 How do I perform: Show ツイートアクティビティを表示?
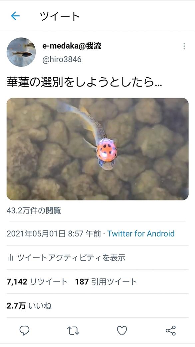(71, 258)
